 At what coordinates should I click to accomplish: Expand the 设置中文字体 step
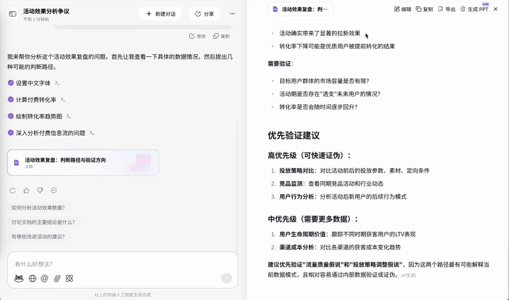58,83
